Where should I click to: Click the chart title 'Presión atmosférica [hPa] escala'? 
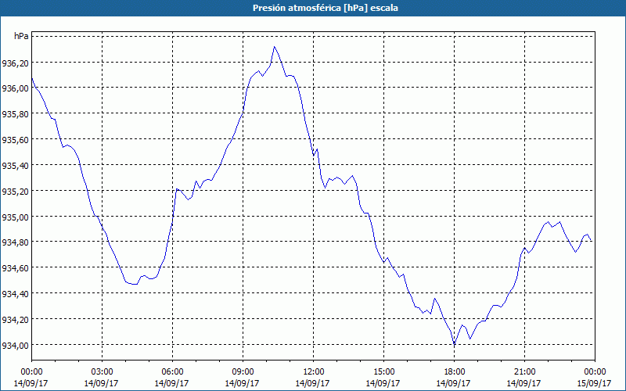325,8
